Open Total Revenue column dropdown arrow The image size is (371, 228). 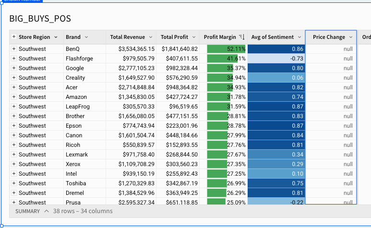coord(151,37)
